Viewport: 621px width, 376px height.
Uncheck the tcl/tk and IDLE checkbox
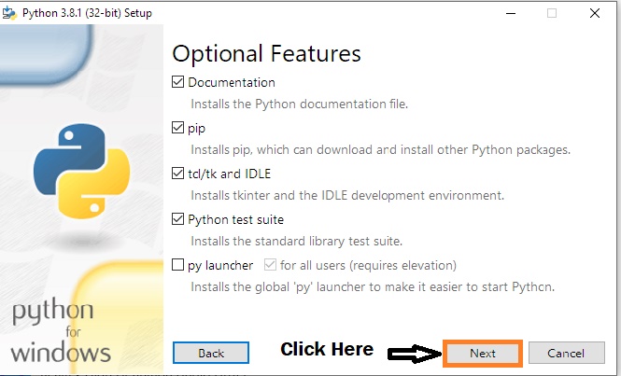click(x=177, y=173)
